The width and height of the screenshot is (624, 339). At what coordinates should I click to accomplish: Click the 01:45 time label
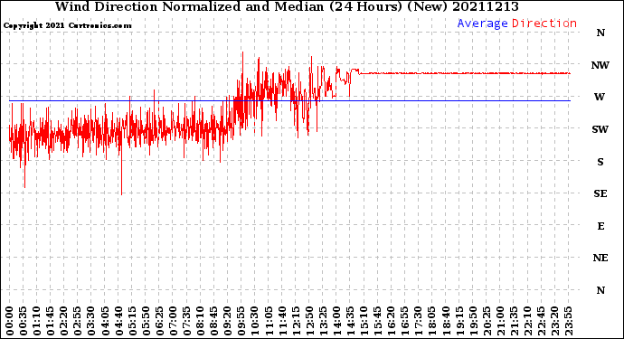tap(51, 321)
